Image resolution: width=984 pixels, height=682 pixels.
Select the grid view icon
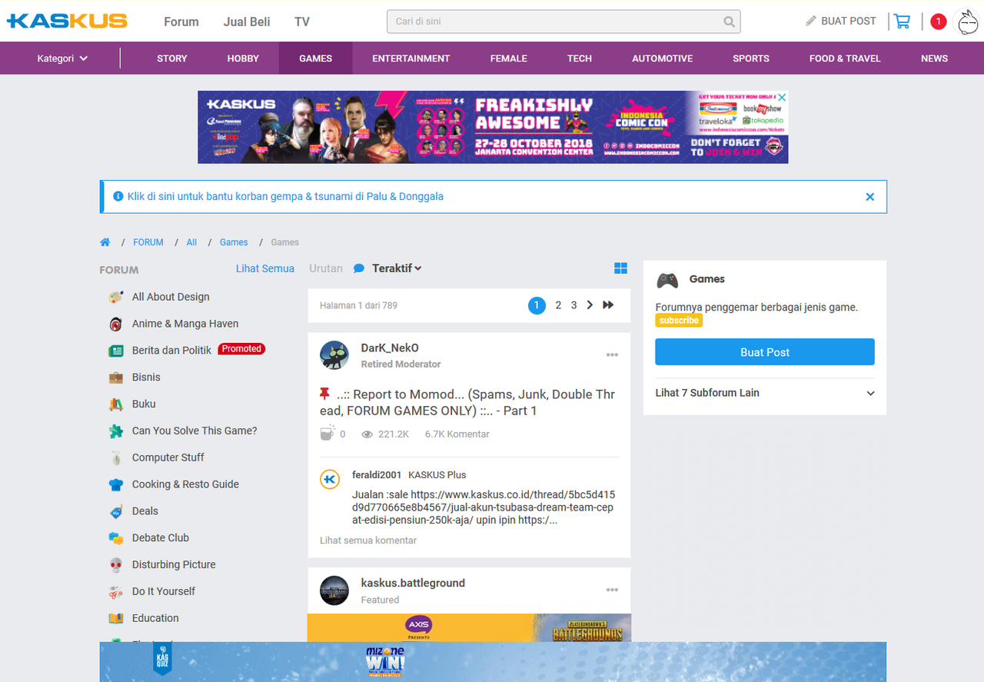[x=620, y=268]
